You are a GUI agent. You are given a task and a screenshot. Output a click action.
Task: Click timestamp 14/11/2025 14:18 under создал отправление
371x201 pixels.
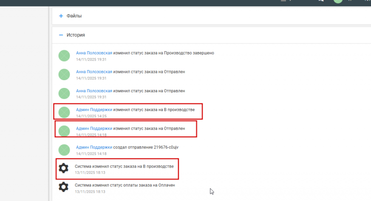tap(91, 154)
